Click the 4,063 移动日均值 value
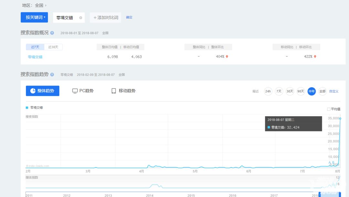The width and height of the screenshot is (349, 197). [136, 57]
